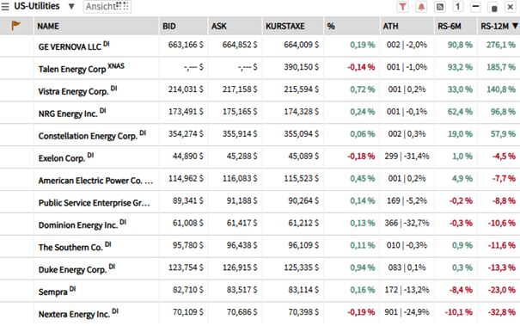The height and width of the screenshot is (326, 520).
Task: Click Public Service Enterprise ask 91,188 $
Action: pos(242,200)
